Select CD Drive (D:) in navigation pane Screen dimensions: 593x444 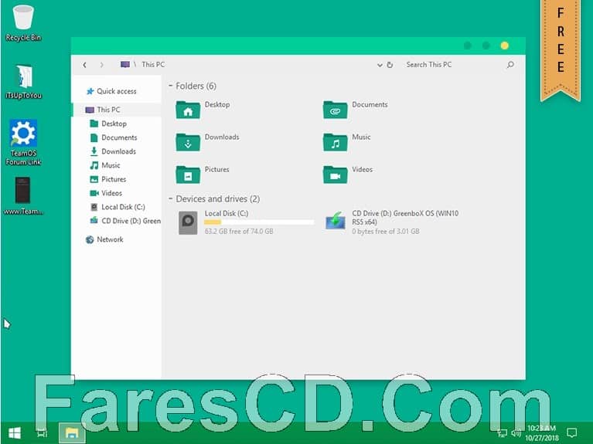pyautogui.click(x=116, y=221)
